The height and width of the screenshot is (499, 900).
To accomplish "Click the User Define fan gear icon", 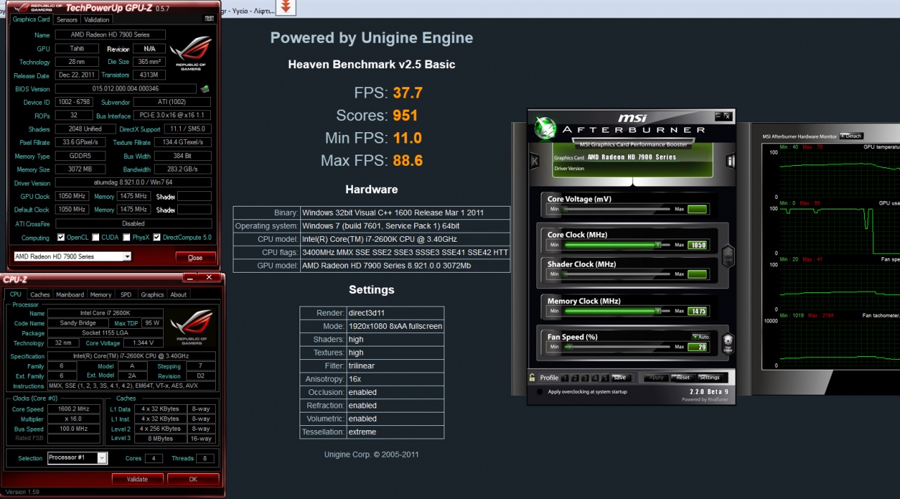I will coord(728,344).
